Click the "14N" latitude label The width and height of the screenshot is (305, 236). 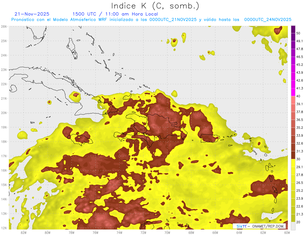pyautogui.click(x=4, y=199)
